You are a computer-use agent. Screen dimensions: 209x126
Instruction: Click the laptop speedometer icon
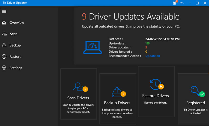point(93,47)
